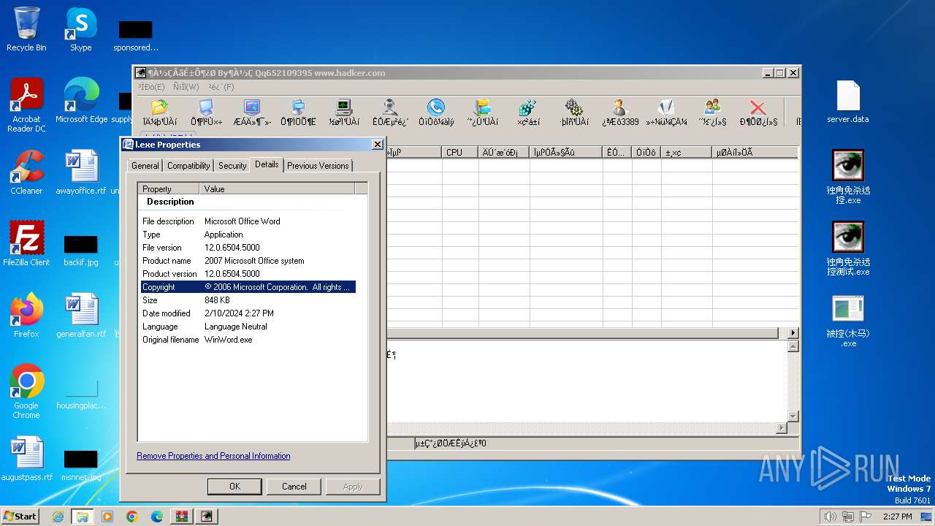935x526 pixels.
Task: Click the taskbar clock showing 2:27 PM
Action: 898,517
